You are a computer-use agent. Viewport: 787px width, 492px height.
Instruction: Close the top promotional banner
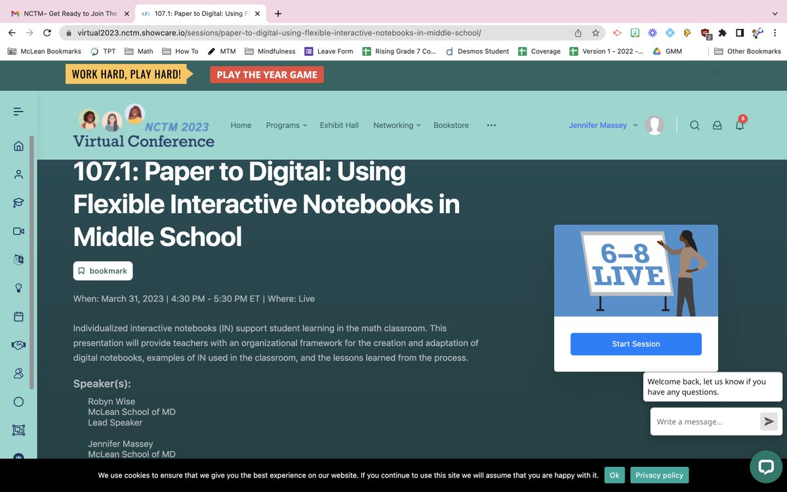coord(717,72)
